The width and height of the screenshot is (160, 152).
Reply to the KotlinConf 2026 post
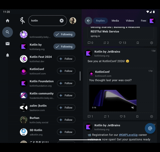point(90,117)
